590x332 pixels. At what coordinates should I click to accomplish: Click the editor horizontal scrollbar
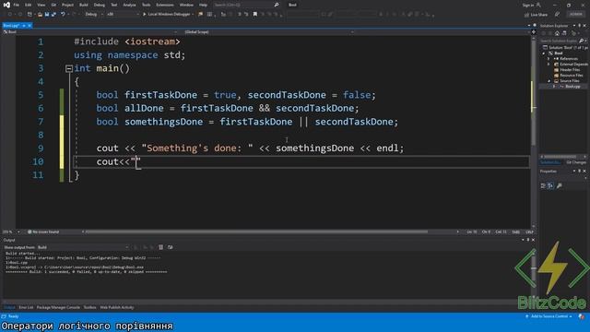[x=256, y=231]
